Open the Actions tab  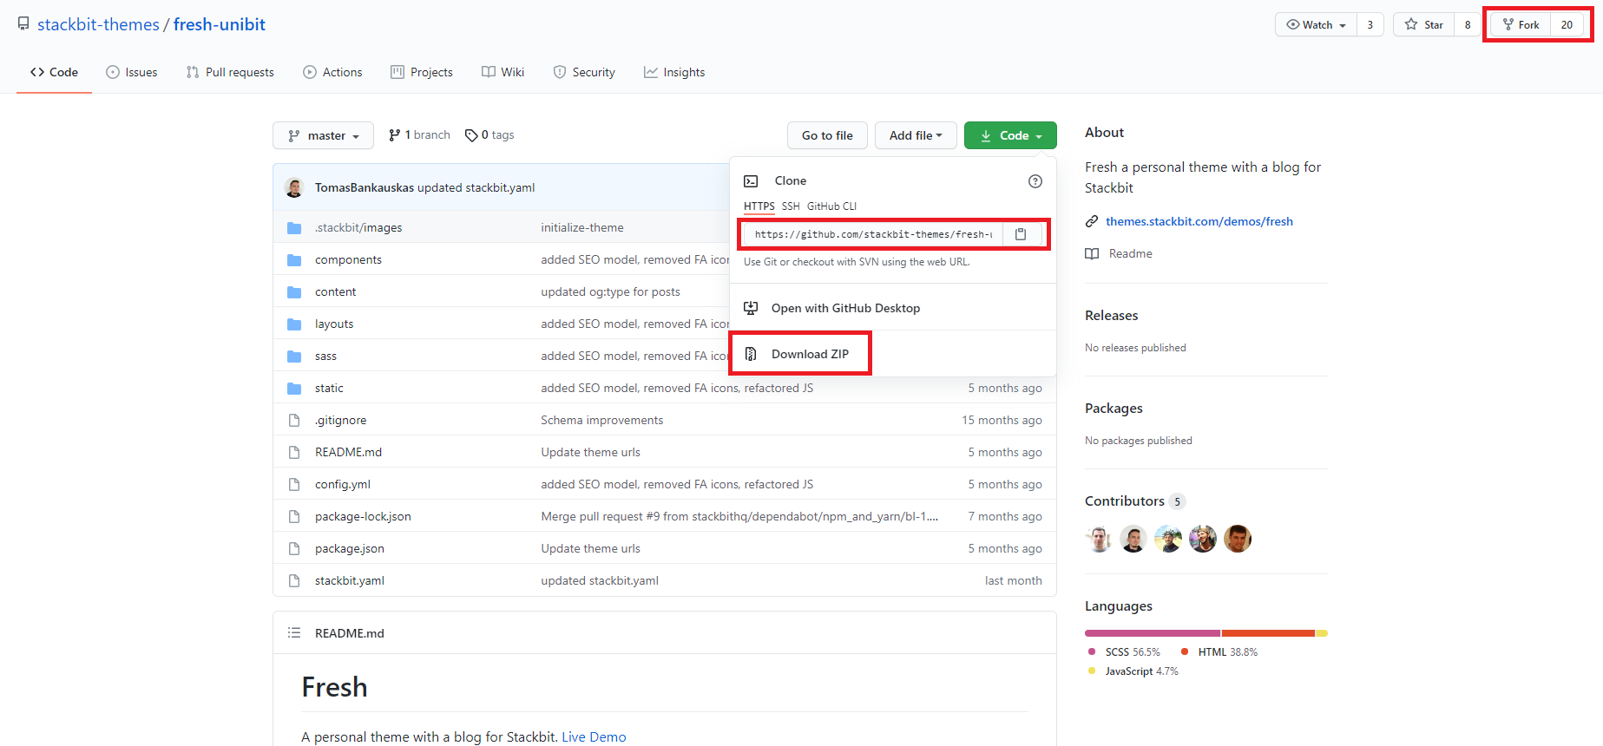coord(332,72)
